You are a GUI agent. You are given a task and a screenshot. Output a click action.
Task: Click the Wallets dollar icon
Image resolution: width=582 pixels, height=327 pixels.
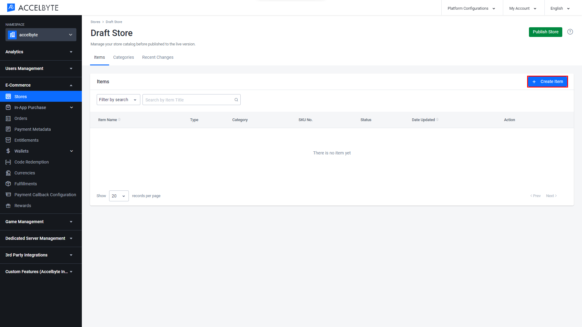pos(8,151)
